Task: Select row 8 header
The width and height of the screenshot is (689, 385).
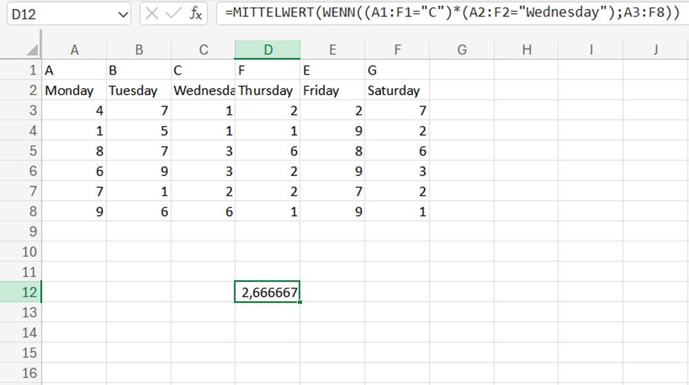Action: (21, 211)
